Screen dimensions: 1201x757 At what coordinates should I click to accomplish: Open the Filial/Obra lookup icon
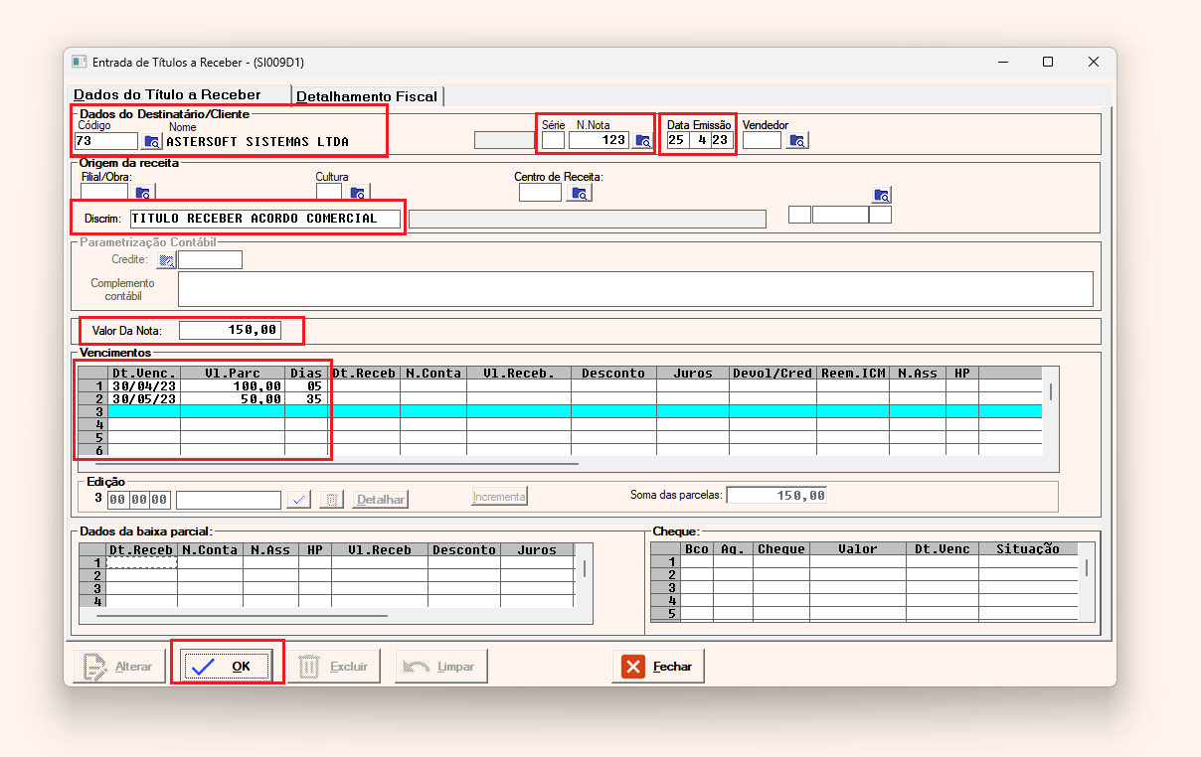tap(142, 193)
